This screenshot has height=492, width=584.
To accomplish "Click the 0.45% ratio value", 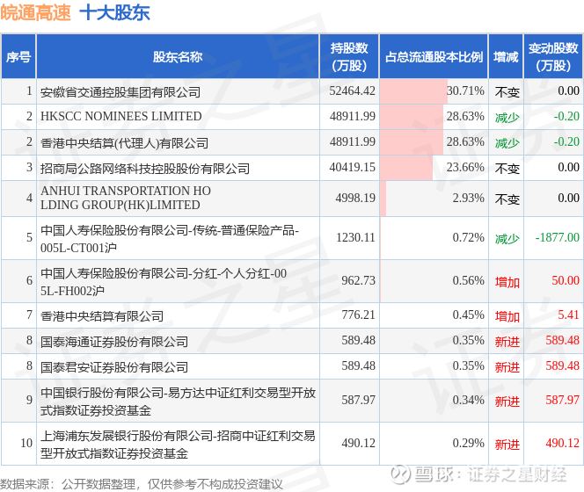I will coord(468,315).
